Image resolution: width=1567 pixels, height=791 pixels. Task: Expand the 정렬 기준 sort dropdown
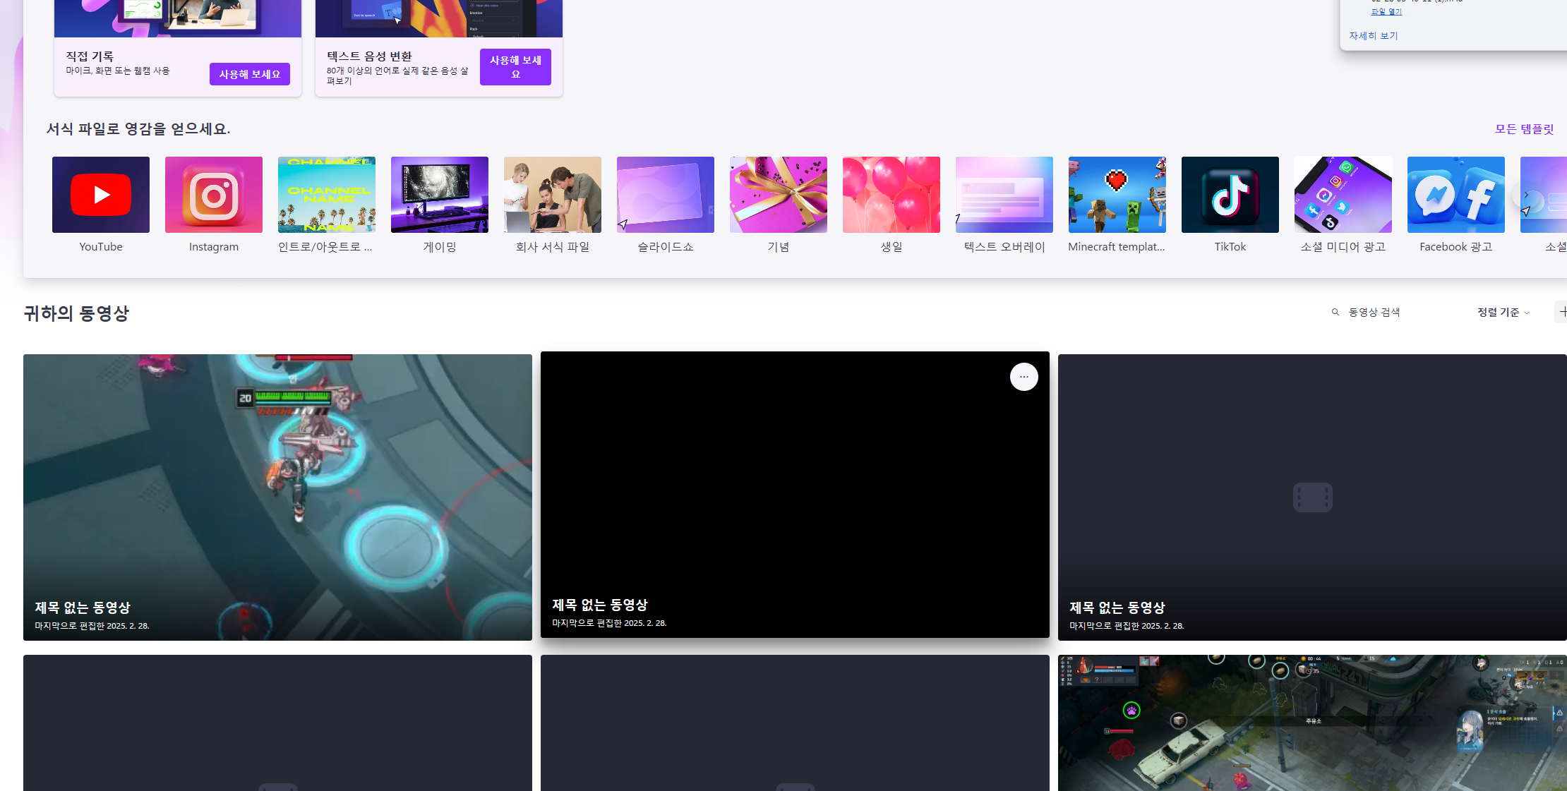pyautogui.click(x=1503, y=312)
